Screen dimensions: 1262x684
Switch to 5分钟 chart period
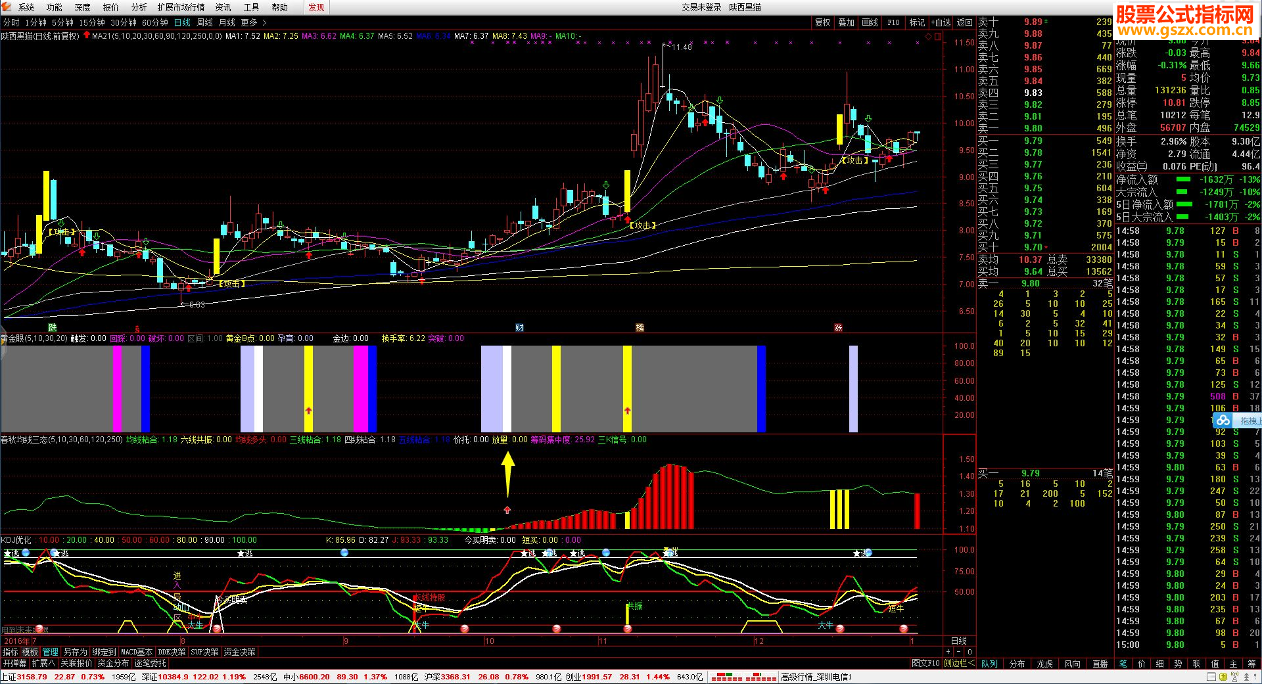pos(63,22)
